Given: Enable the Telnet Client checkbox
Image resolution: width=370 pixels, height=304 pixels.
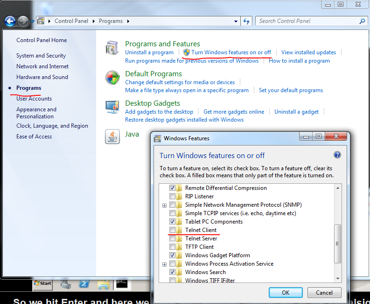Looking at the screenshot, I should pos(173,230).
